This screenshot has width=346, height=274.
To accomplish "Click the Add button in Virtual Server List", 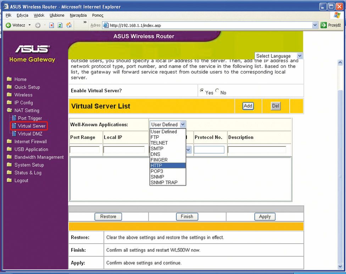I will pyautogui.click(x=248, y=106).
